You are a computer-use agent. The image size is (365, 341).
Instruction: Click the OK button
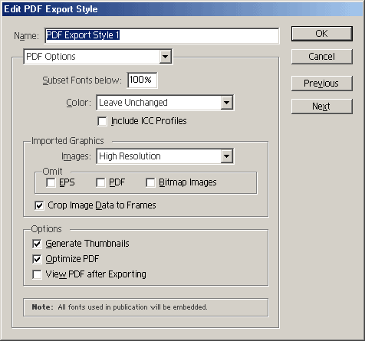pos(322,34)
